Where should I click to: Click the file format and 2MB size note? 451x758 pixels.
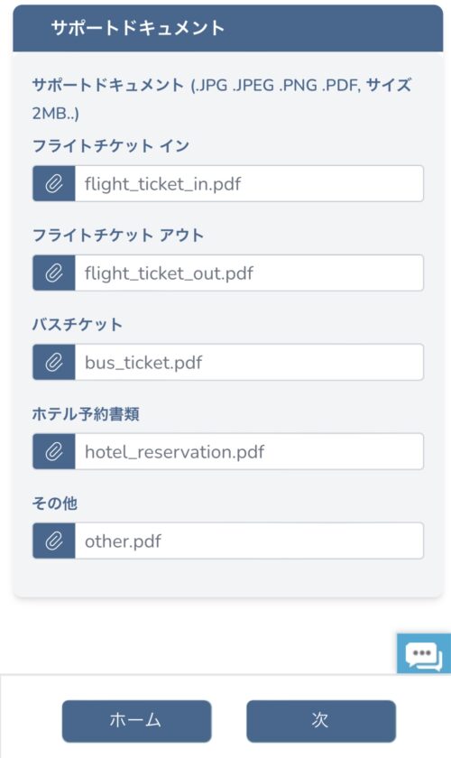222,99
